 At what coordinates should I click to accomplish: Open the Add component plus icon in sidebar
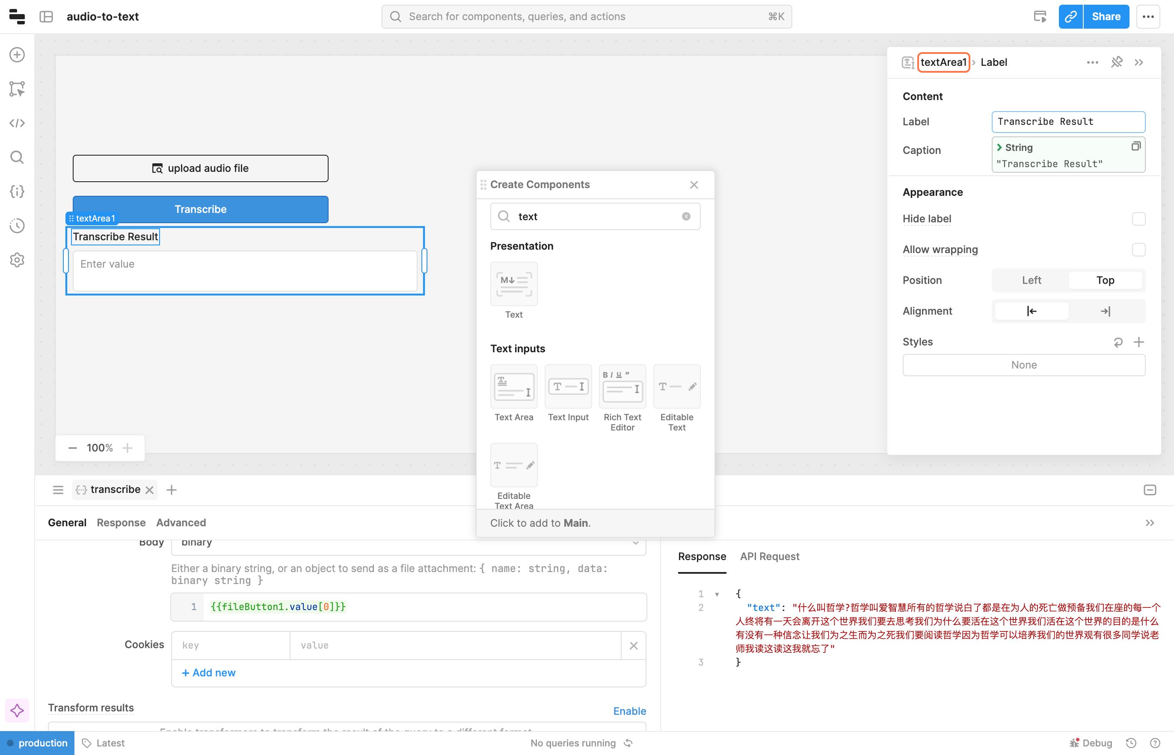17,54
